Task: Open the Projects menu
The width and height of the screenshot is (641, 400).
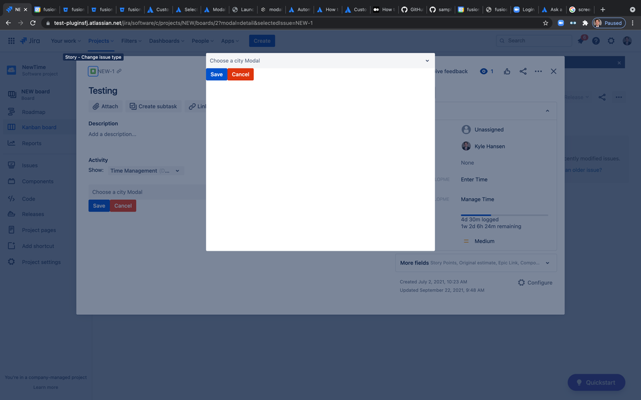Action: tap(100, 40)
